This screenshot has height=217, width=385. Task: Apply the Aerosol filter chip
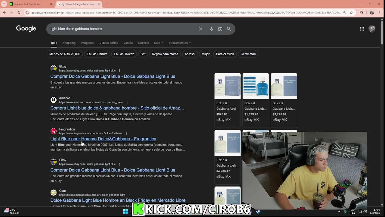pos(190,54)
